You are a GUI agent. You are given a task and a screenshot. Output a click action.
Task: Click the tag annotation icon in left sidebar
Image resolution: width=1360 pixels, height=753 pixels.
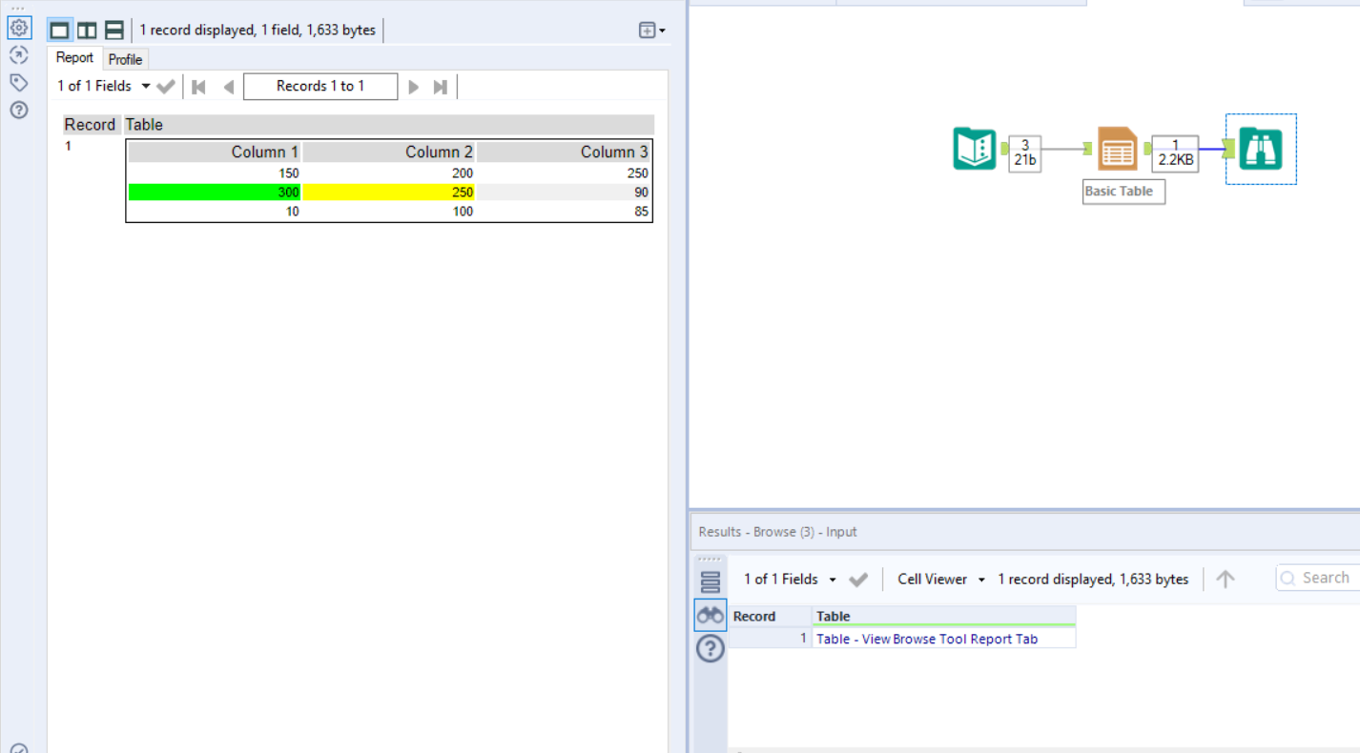pyautogui.click(x=18, y=82)
